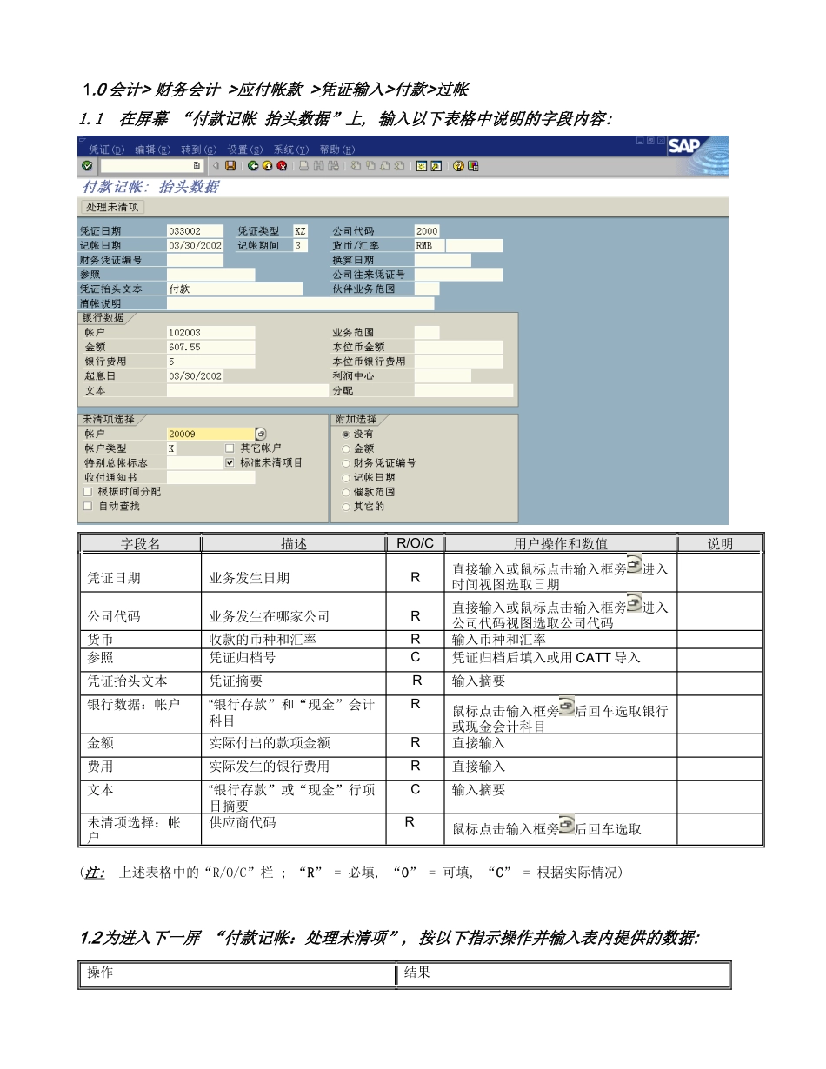Click the Create New Session icon
The width and height of the screenshot is (826, 1069).
(421, 165)
